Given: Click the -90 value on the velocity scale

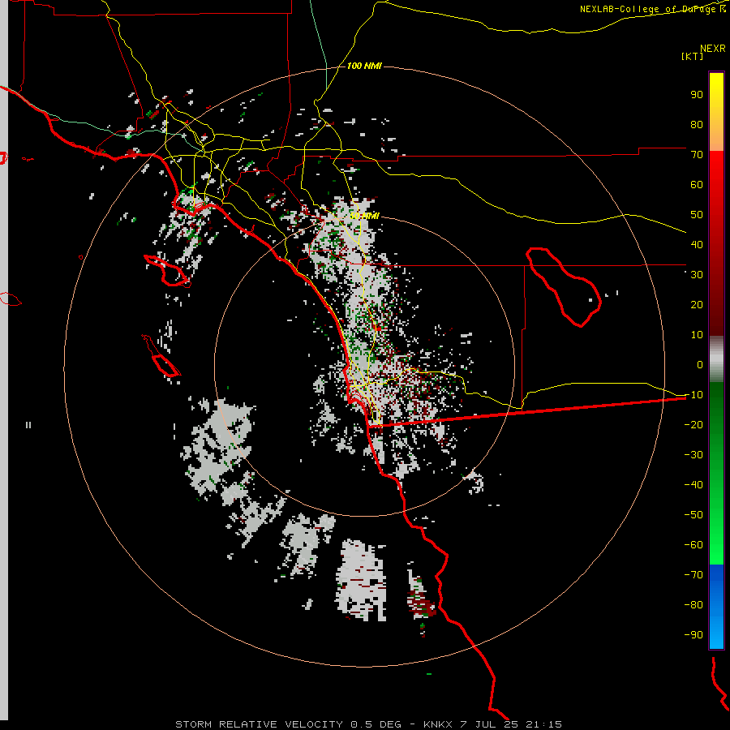Looking at the screenshot, I should pos(693,635).
